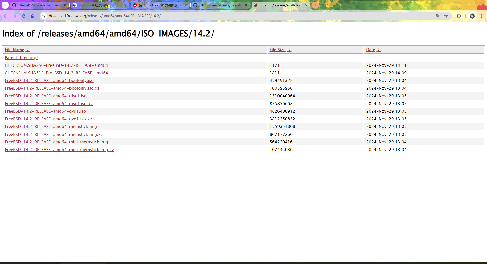The width and height of the screenshot is (487, 264).
Task: Open the Chrome three-dot menu
Action: 481,16
